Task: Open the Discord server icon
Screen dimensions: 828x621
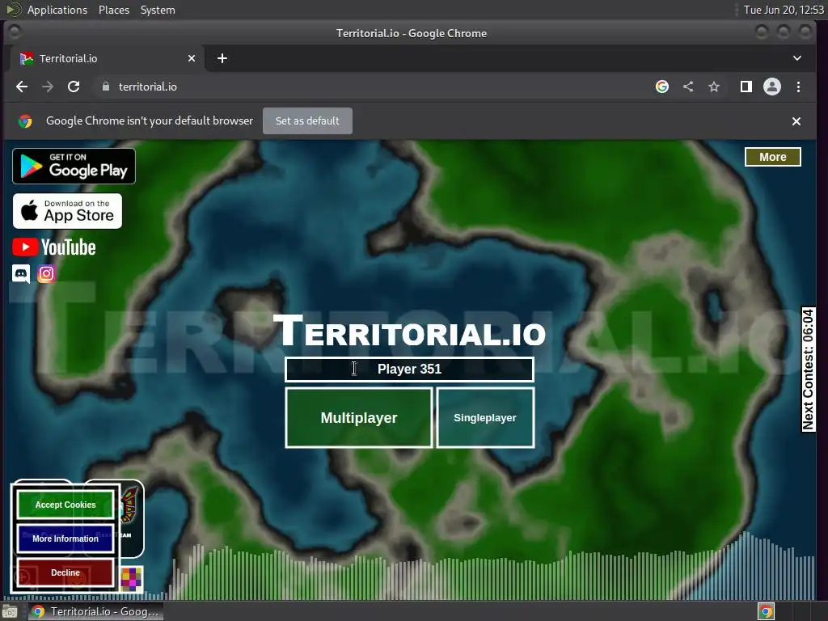Action: (21, 273)
